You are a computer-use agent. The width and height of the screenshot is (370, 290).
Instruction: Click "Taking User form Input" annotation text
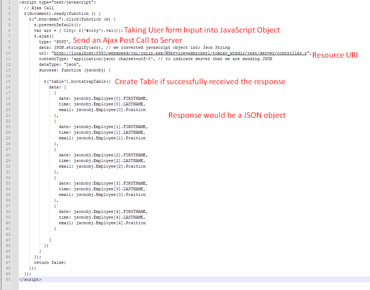(x=202, y=30)
